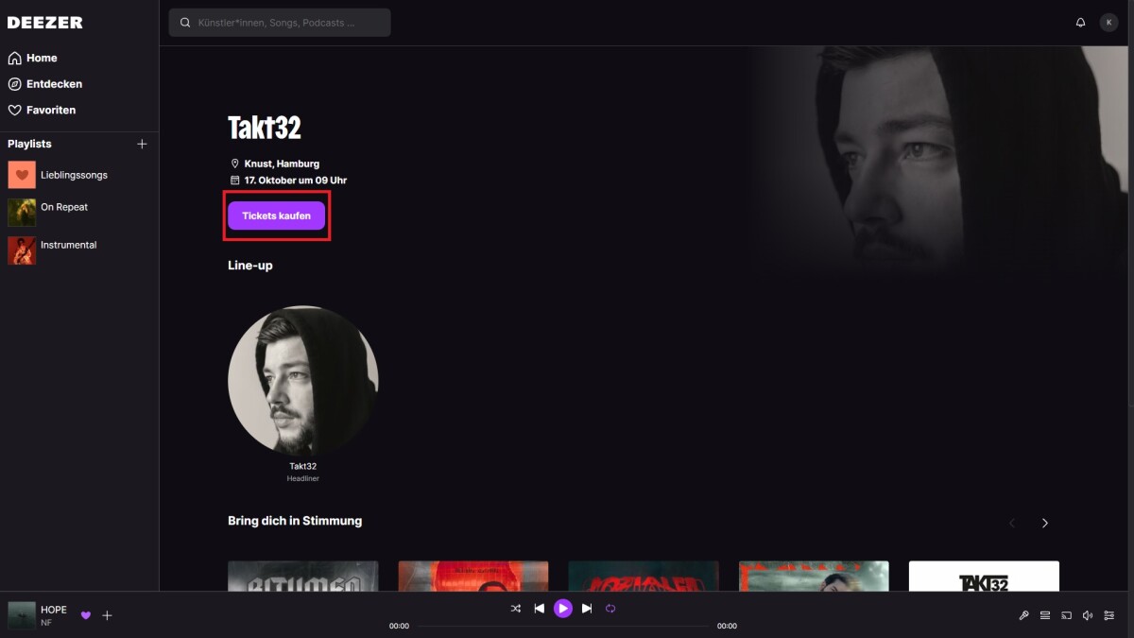The image size is (1134, 638).
Task: Open the Lieblingssongs playlist
Action: coord(74,175)
